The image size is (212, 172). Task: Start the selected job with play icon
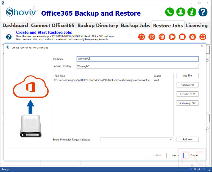click(172, 37)
